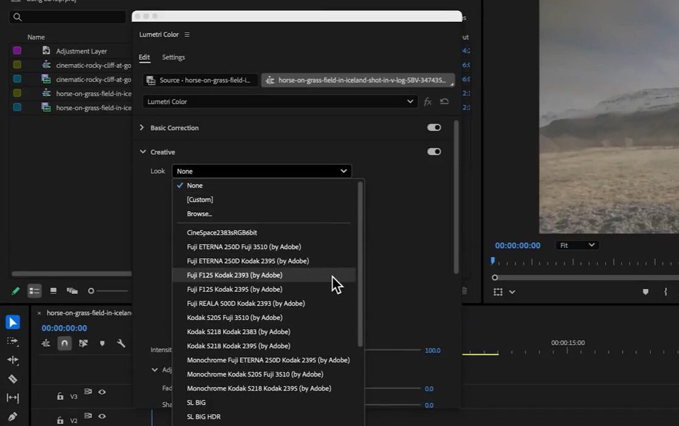The image size is (679, 426).
Task: Reset the Lumetri Color effect
Action: [445, 101]
